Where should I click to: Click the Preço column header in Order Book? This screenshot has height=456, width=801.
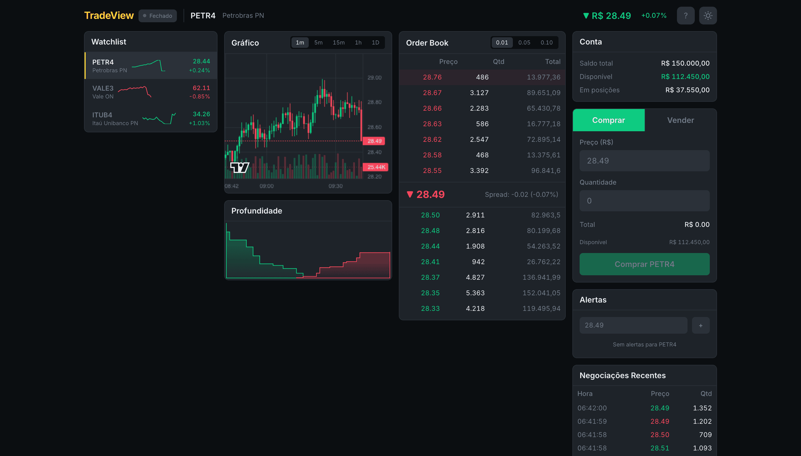click(x=448, y=62)
